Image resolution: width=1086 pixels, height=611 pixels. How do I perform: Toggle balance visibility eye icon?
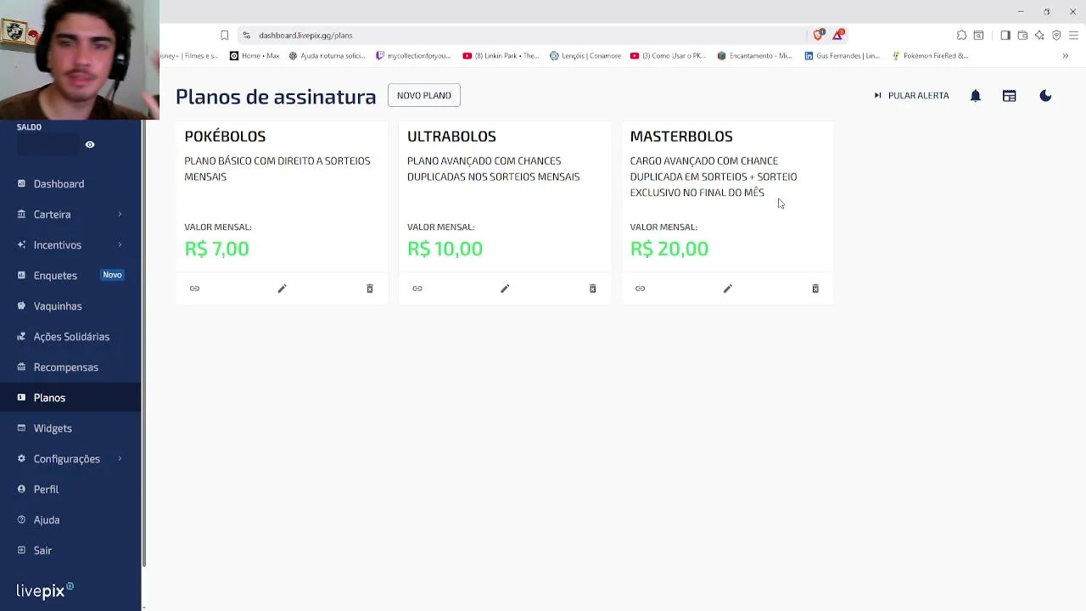(x=90, y=144)
